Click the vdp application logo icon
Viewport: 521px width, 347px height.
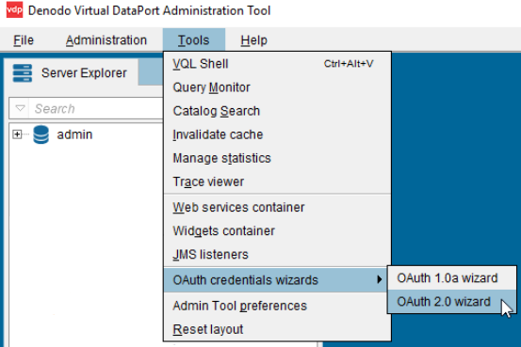click(15, 9)
